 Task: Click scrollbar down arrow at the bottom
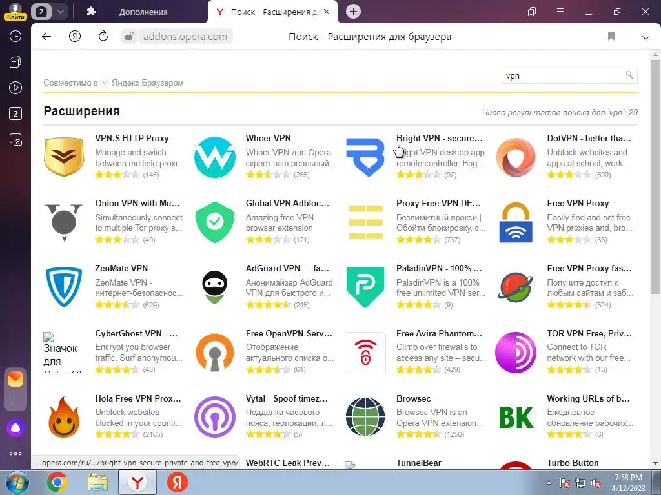tap(656, 463)
